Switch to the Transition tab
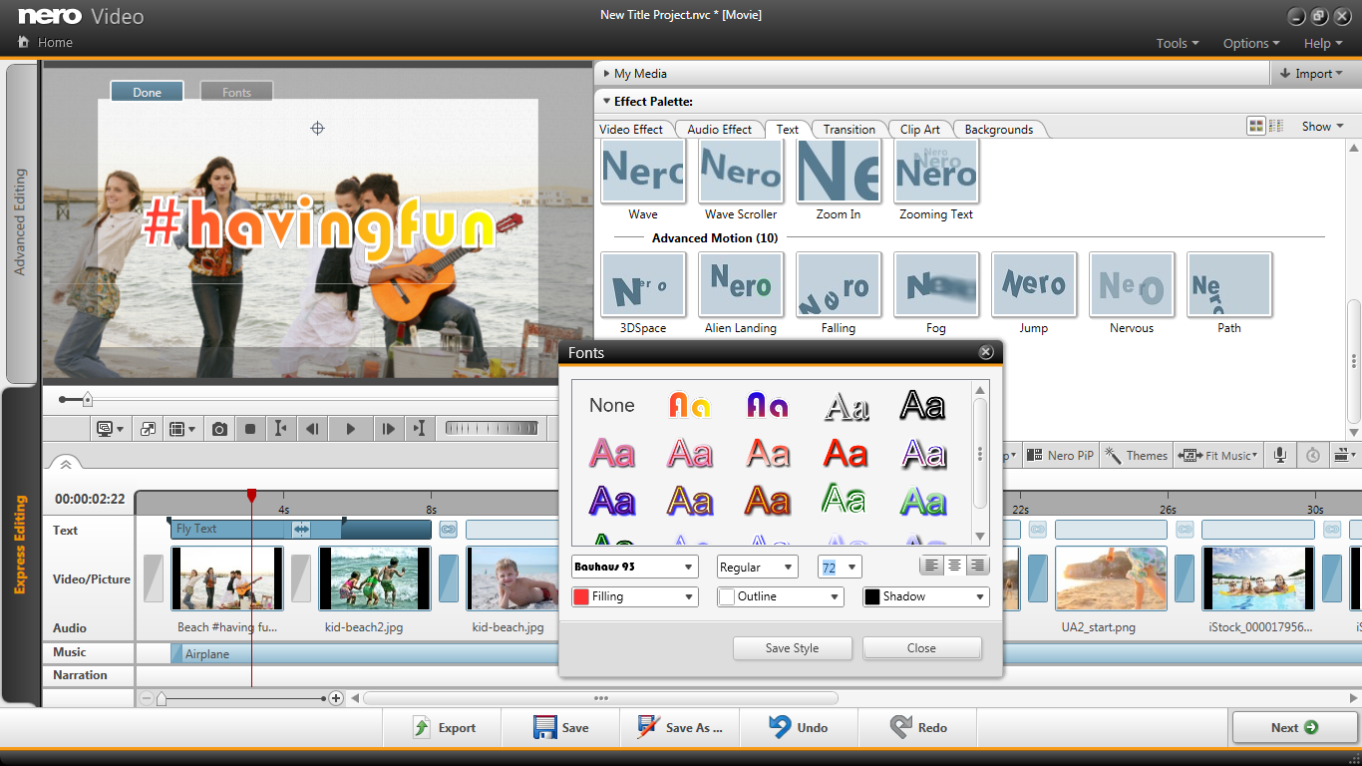This screenshot has width=1362, height=766. tap(849, 129)
